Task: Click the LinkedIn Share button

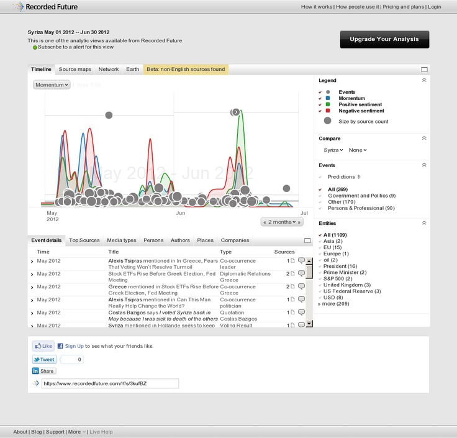Action: [43, 371]
